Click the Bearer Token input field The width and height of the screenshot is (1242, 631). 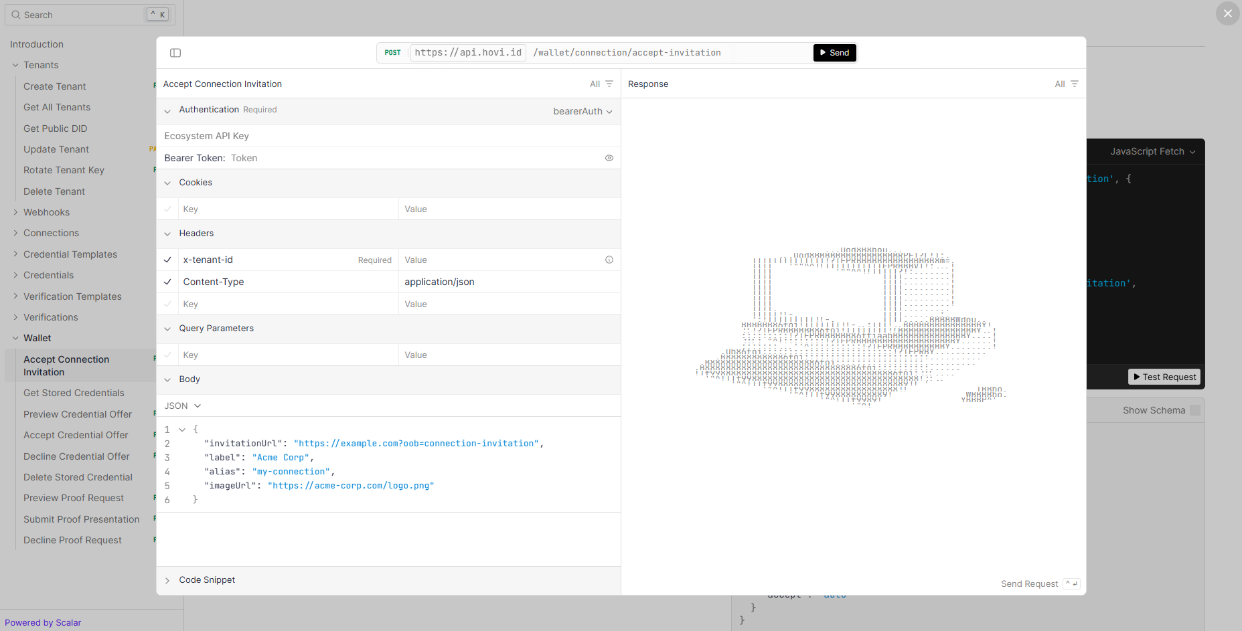pyautogui.click(x=415, y=158)
